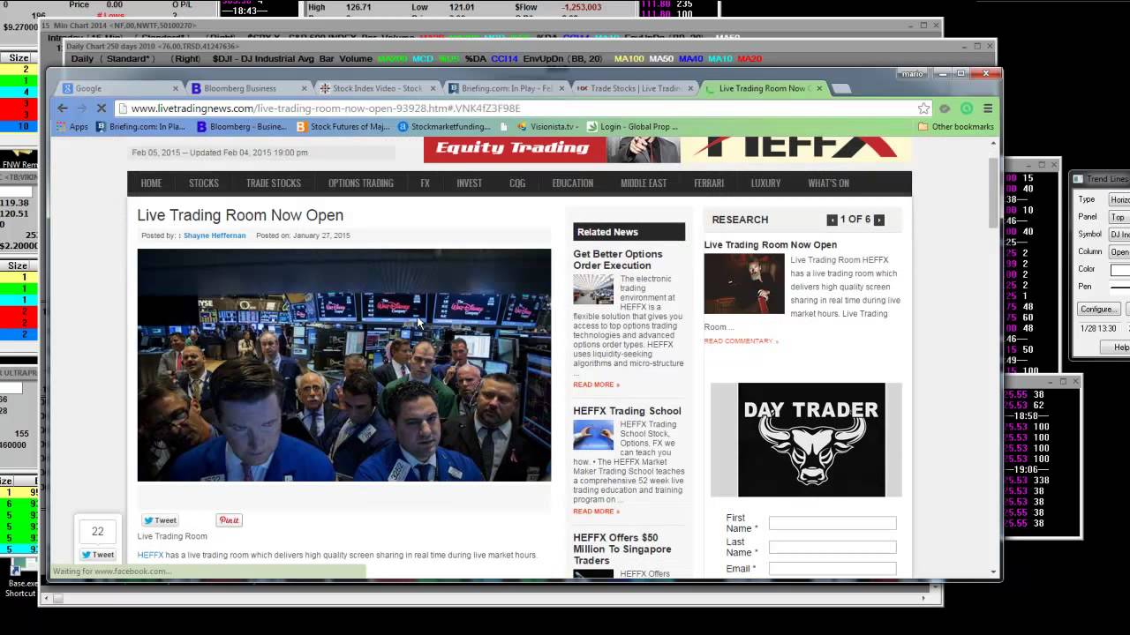The width and height of the screenshot is (1130, 635).
Task: Open the INVEST menu item
Action: pyautogui.click(x=469, y=183)
